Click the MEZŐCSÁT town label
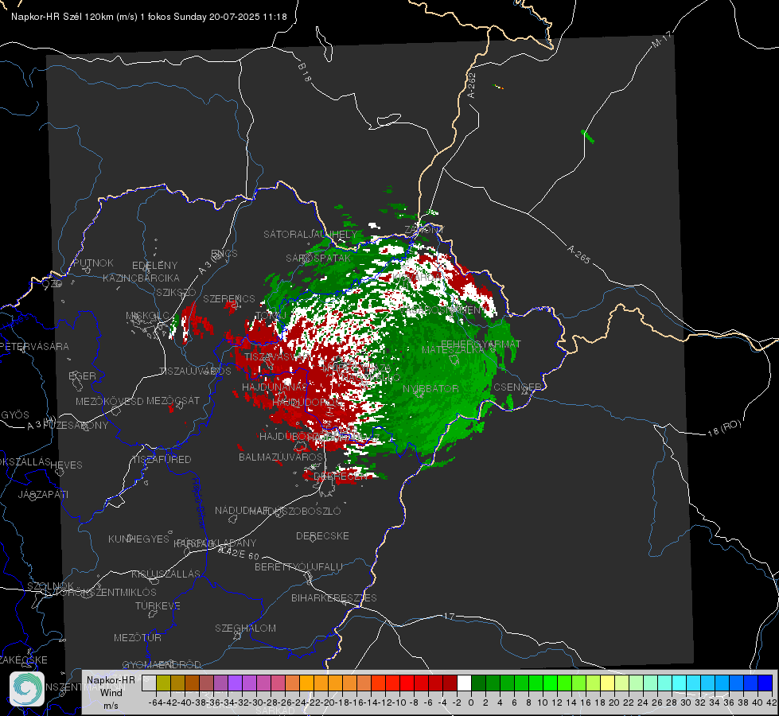 (173, 400)
